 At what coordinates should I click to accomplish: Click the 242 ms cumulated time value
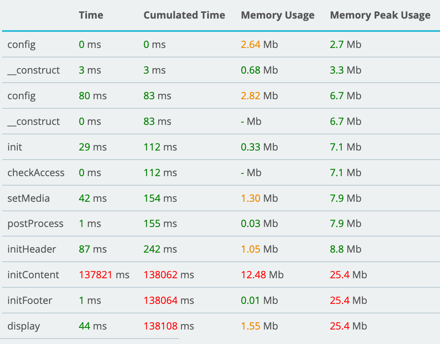tap(160, 249)
